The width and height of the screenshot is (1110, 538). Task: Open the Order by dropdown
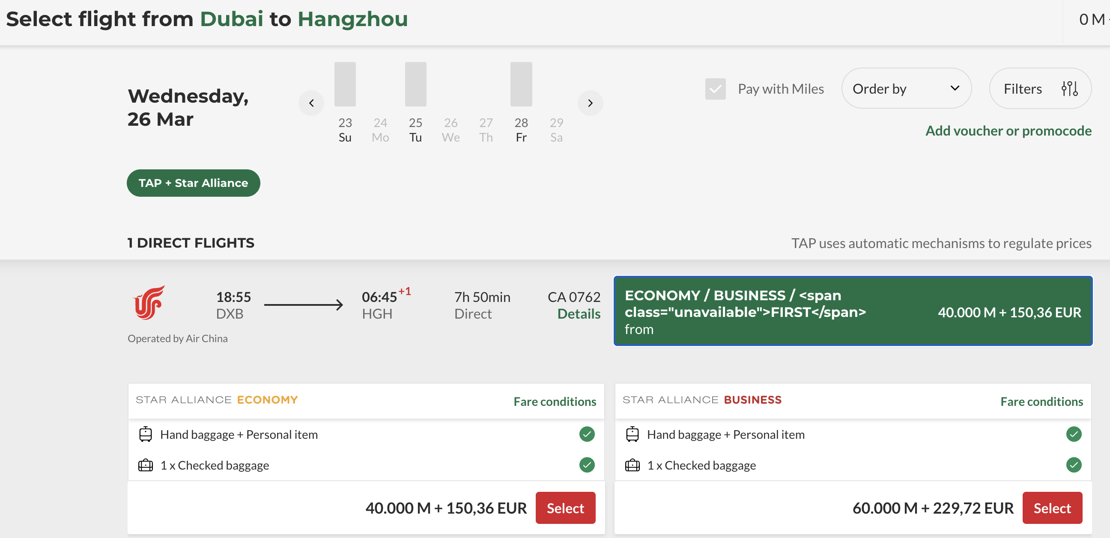[x=906, y=89]
